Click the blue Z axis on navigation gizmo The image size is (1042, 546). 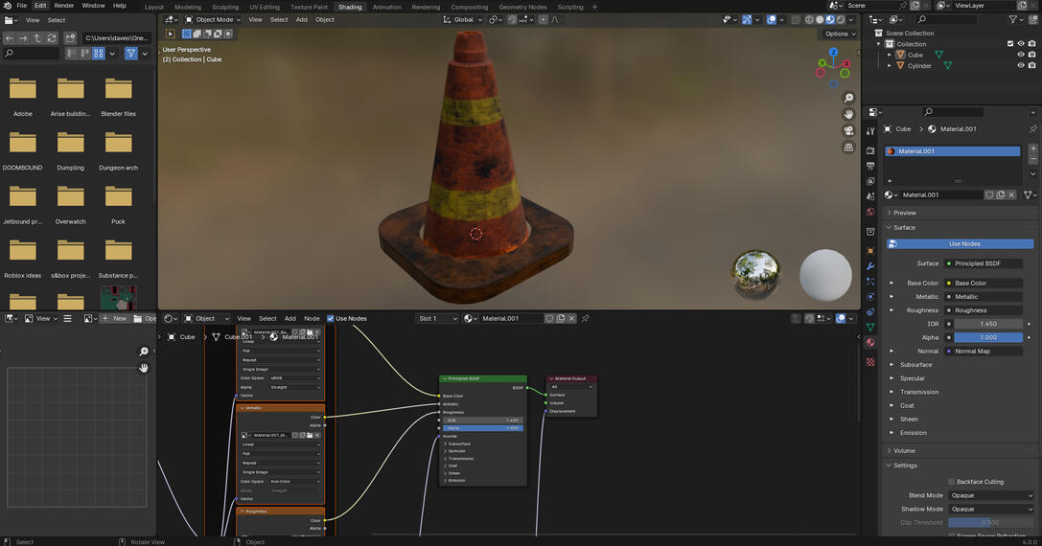[x=833, y=52]
